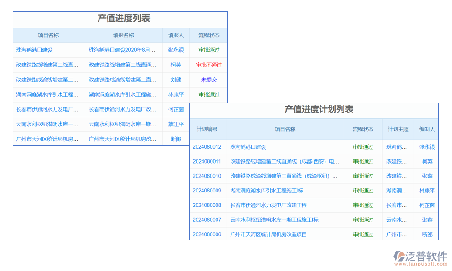Open plan number 2024080012
Viewport: 452px width, 271px height.
coord(207,147)
